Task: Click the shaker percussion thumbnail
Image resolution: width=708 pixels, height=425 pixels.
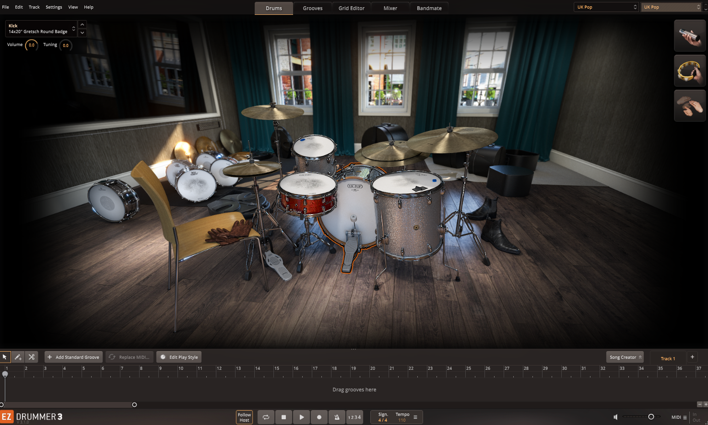Action: (690, 35)
